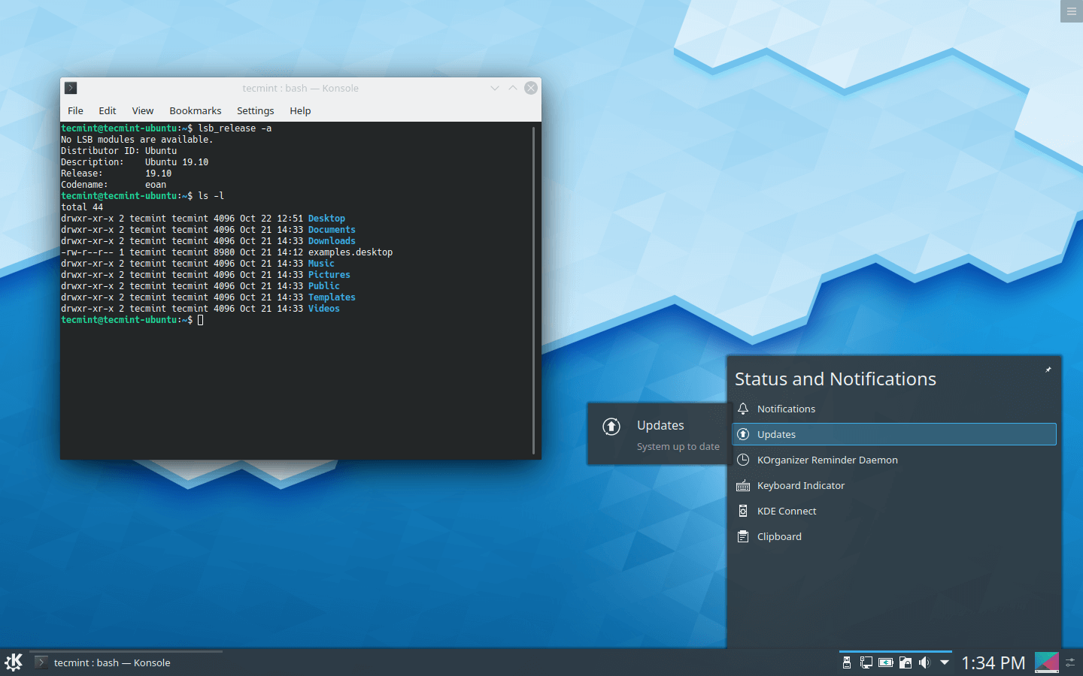Open the Bookmarks menu in Konsole
Image resolution: width=1083 pixels, height=676 pixels.
point(195,110)
